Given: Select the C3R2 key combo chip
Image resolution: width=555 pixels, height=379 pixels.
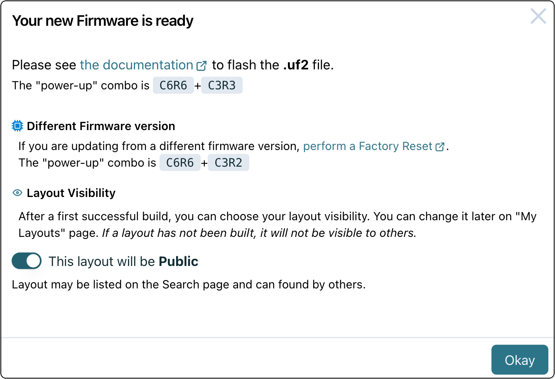Looking at the screenshot, I should (x=228, y=162).
